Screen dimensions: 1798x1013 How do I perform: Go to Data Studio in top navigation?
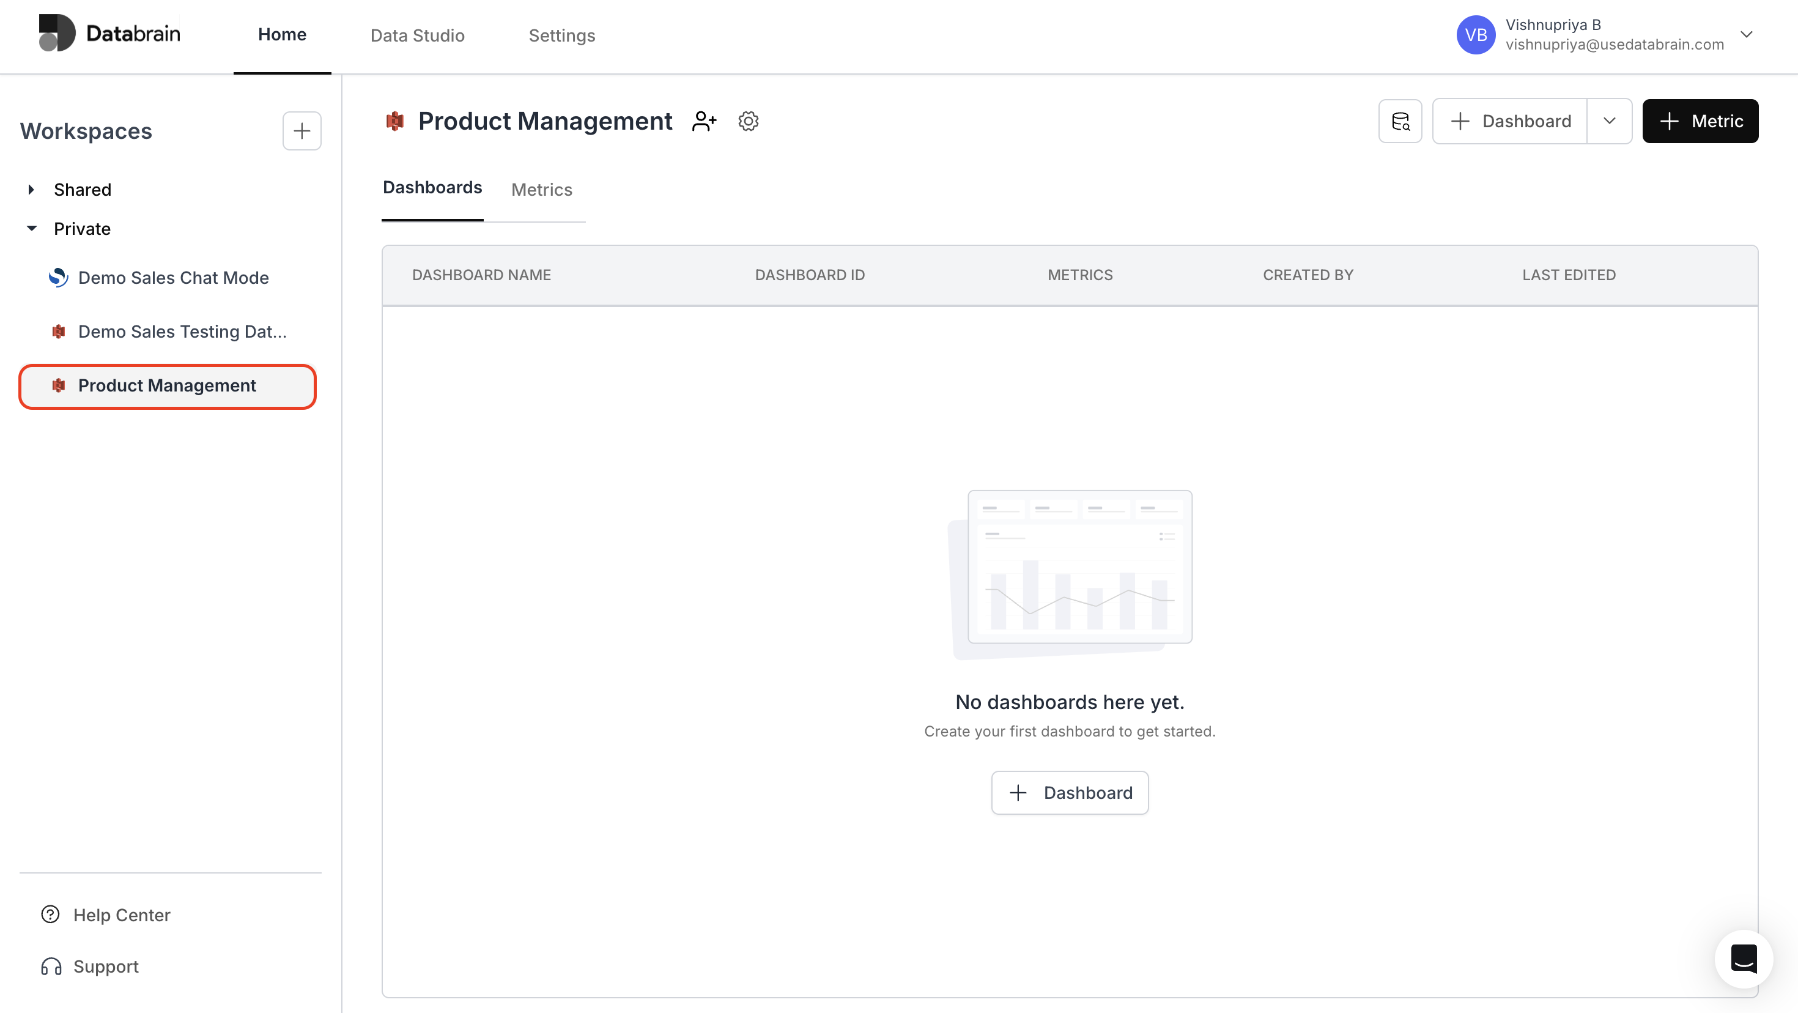coord(416,35)
